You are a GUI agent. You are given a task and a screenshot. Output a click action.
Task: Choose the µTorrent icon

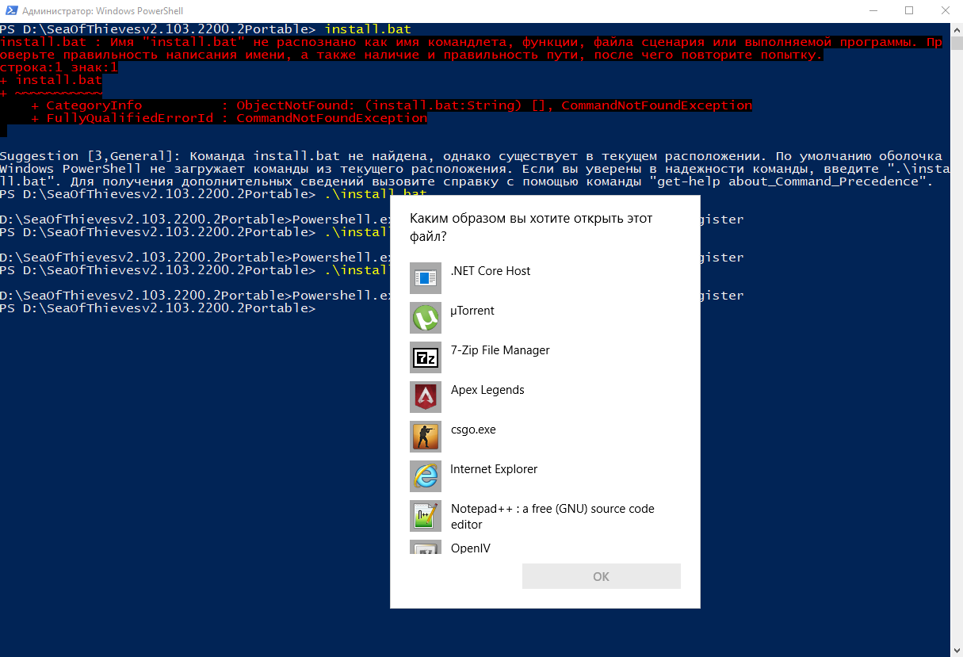point(426,318)
